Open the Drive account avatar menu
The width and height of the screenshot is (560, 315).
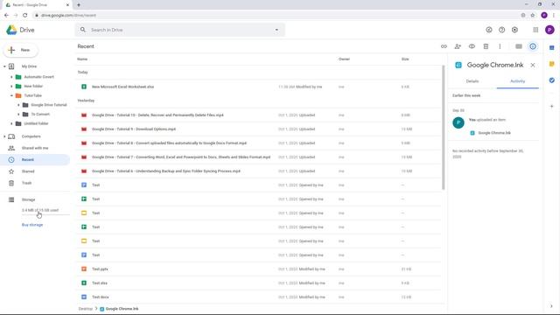click(549, 30)
